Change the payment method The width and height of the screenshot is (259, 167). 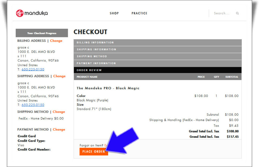(x=59, y=130)
